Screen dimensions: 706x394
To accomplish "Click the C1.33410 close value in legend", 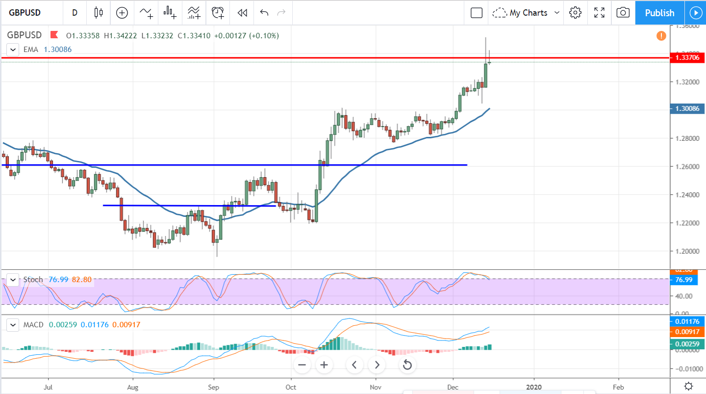I will [x=194, y=35].
